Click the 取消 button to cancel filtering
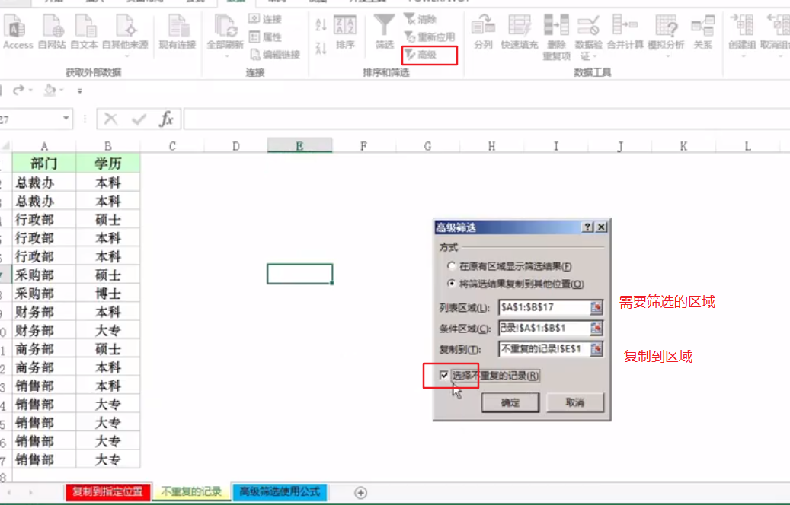790x505 pixels. pyautogui.click(x=576, y=402)
